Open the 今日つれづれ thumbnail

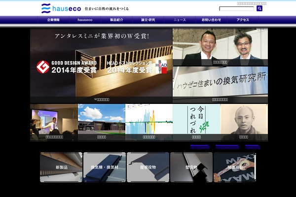196,122
